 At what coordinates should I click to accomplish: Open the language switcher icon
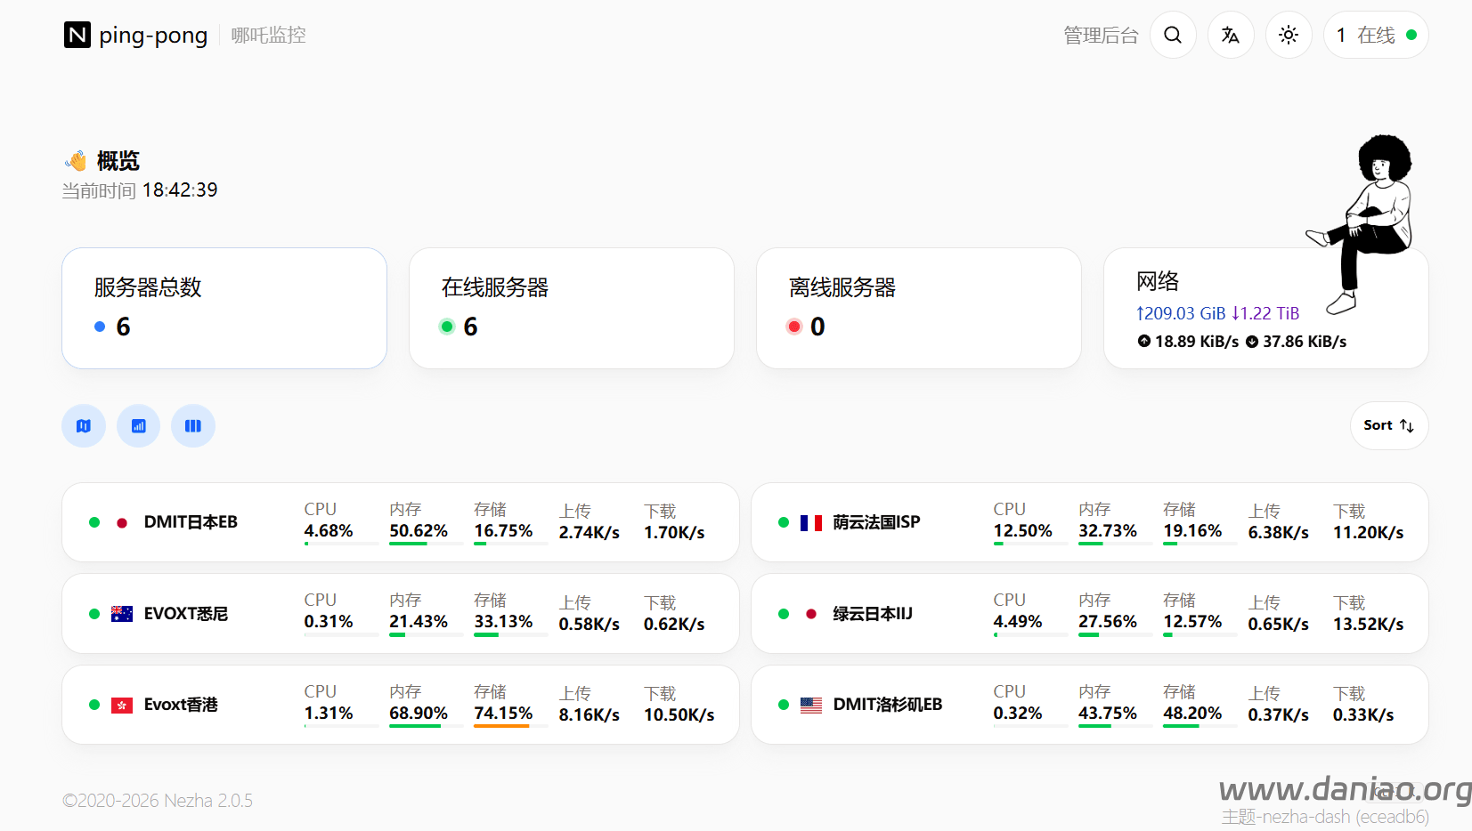pos(1231,35)
